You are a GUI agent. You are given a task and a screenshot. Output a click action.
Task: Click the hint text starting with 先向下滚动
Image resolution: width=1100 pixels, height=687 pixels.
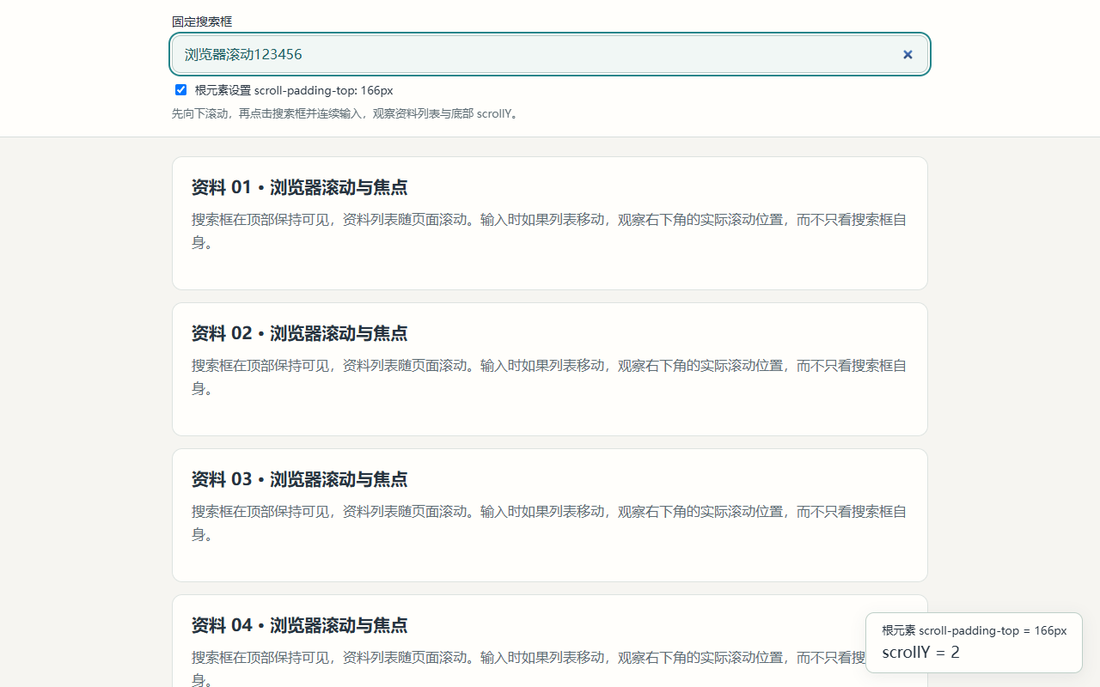[x=346, y=113]
